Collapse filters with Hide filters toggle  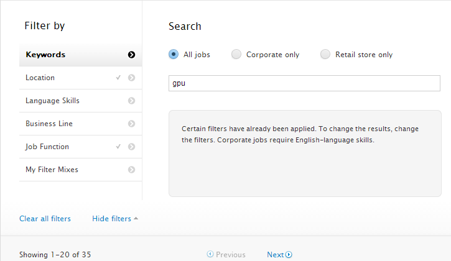click(115, 219)
